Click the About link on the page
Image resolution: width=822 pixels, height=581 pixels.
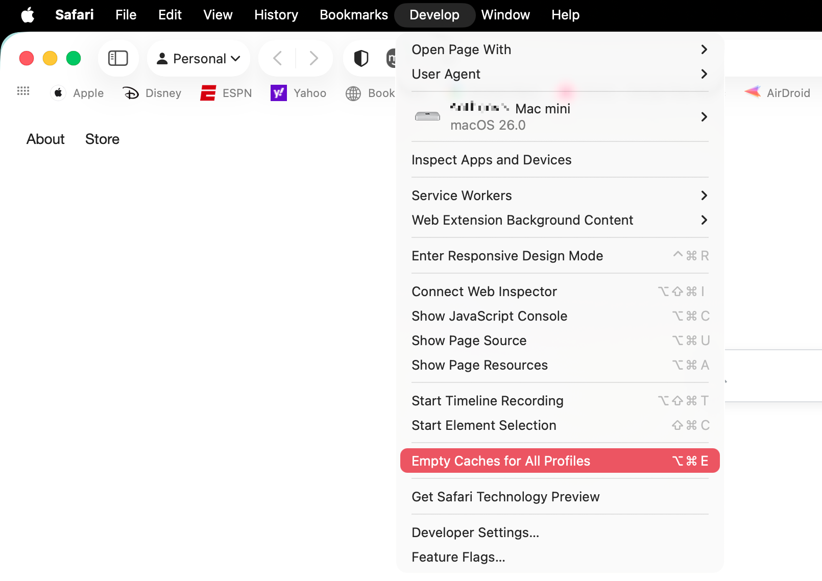pyautogui.click(x=45, y=139)
